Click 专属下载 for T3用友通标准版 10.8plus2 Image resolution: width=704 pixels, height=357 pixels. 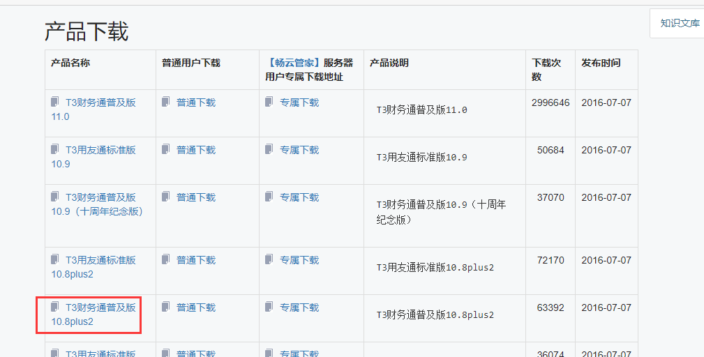point(299,261)
